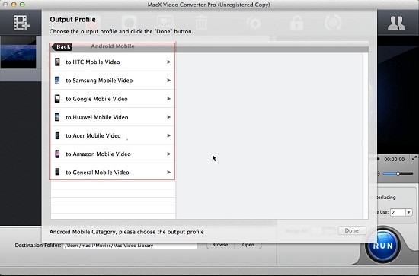Viewport: 419px width, 276px height.
Task: Open the user accounts people icon
Action: point(396,23)
